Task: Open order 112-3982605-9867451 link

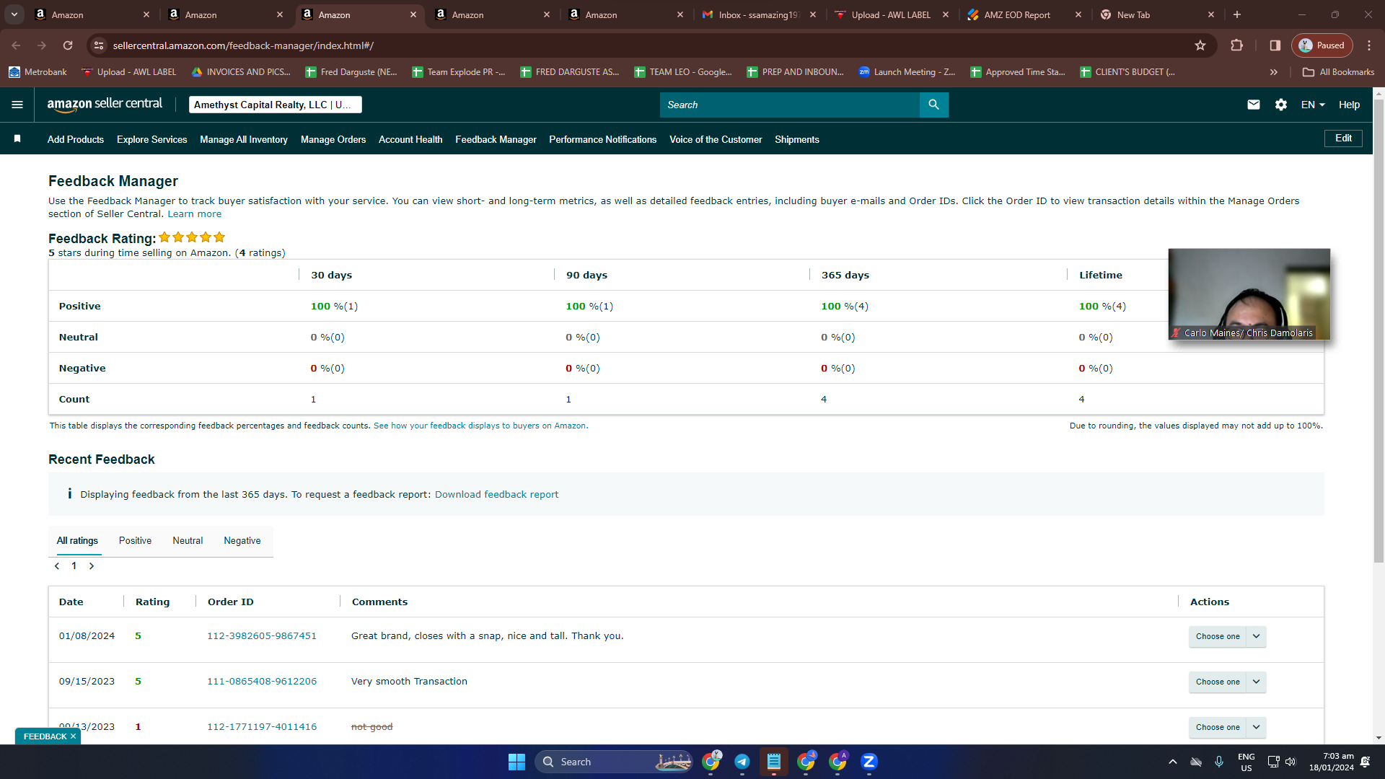Action: click(262, 636)
